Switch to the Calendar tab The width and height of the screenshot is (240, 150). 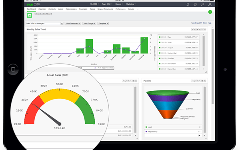click(x=42, y=9)
